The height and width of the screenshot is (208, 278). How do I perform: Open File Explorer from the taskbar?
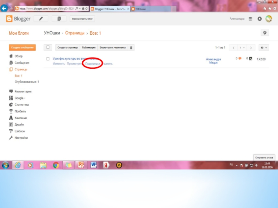pyautogui.click(x=43, y=165)
